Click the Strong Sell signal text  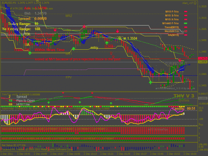coord(43,40)
